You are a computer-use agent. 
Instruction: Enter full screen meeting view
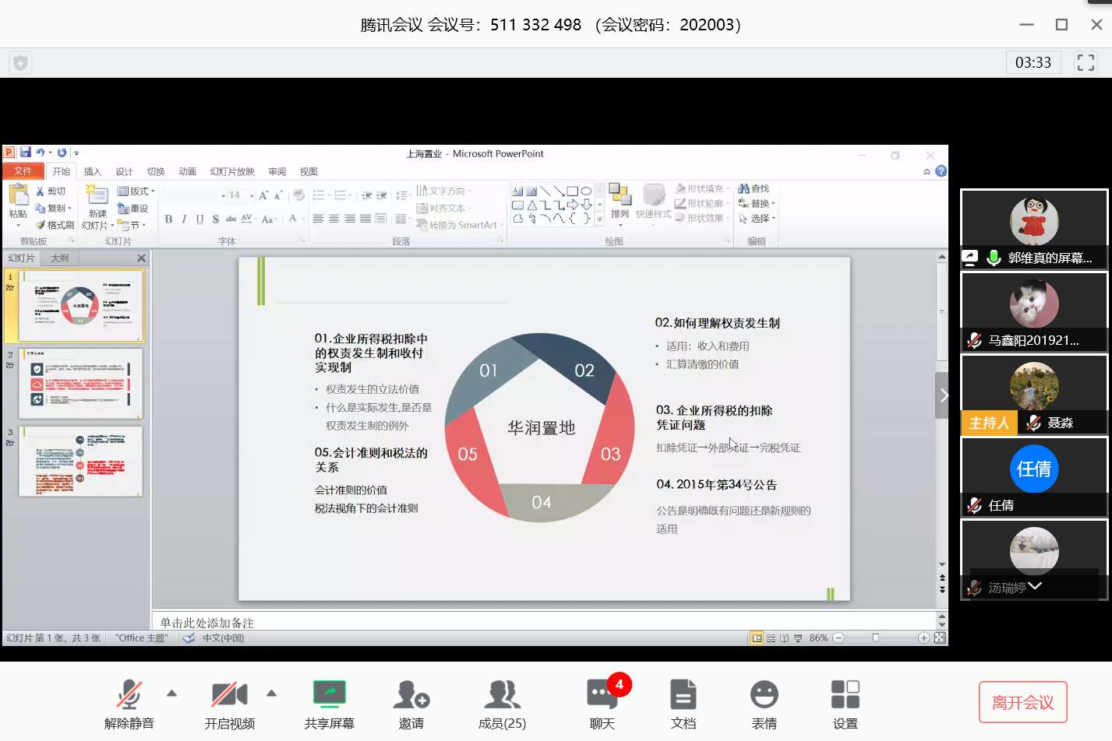click(x=1086, y=62)
